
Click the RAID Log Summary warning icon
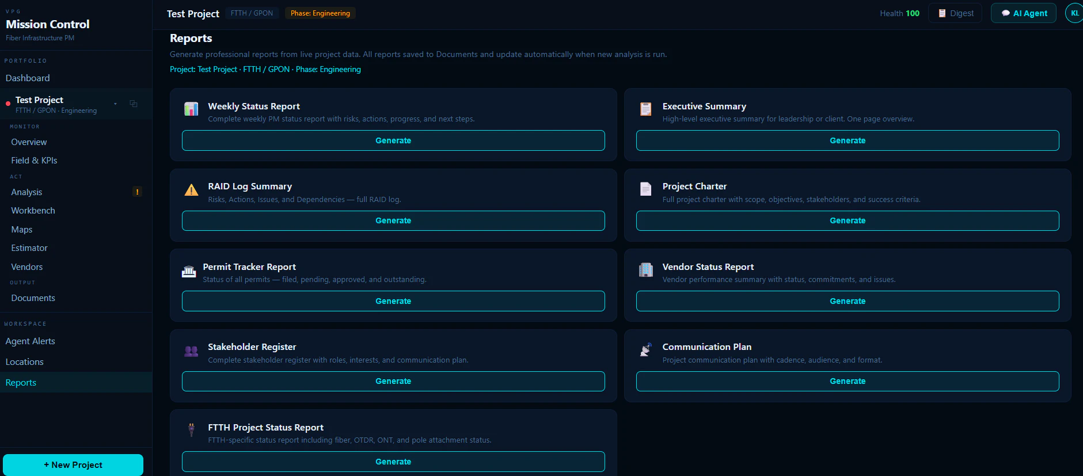coord(191,190)
